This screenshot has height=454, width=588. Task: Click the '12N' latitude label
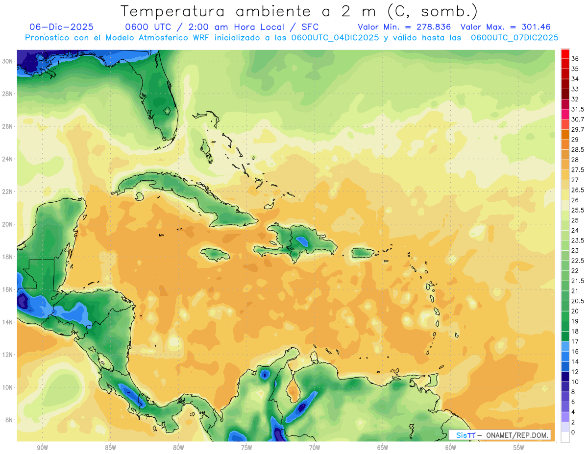[x=7, y=355]
